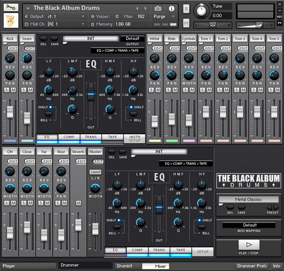Toggle the PV button in header
This screenshot has width=284, height=271.
[280, 23]
